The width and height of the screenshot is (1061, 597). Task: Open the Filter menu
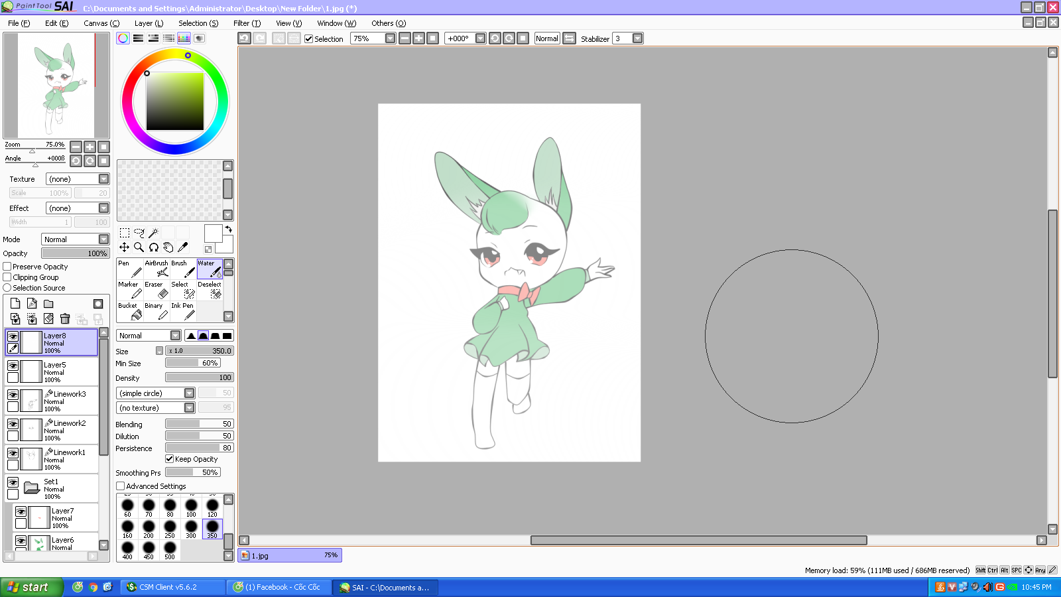point(247,23)
